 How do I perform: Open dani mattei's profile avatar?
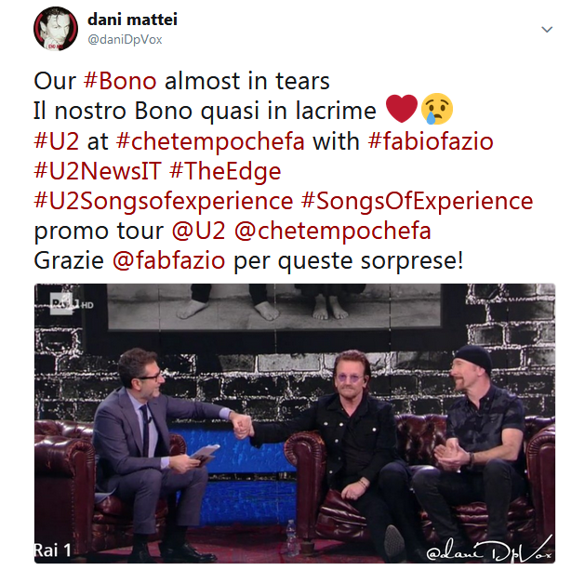(x=56, y=29)
